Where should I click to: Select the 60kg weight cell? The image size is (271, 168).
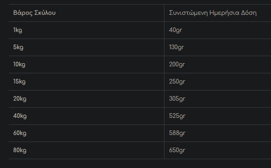click(87, 133)
